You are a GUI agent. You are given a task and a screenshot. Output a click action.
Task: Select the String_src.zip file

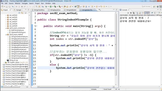[x=13, y=60]
